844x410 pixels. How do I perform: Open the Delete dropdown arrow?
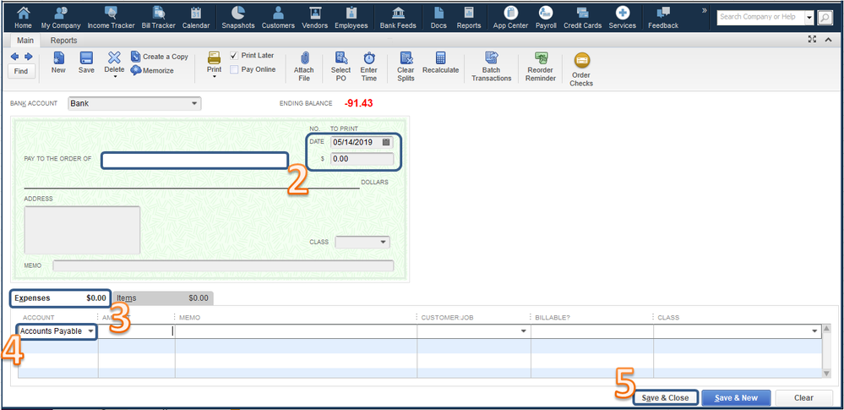click(x=114, y=78)
